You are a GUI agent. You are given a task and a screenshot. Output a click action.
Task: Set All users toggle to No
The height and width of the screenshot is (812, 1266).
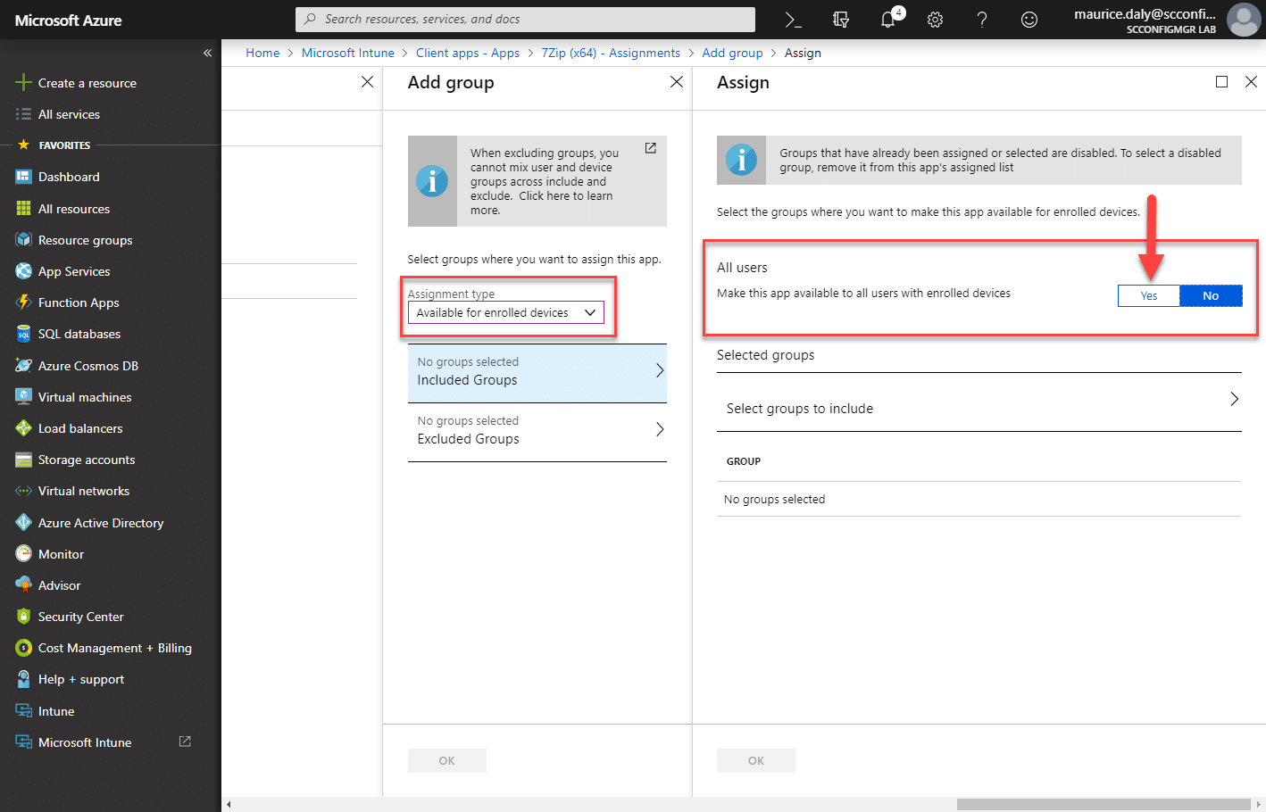pyautogui.click(x=1211, y=296)
